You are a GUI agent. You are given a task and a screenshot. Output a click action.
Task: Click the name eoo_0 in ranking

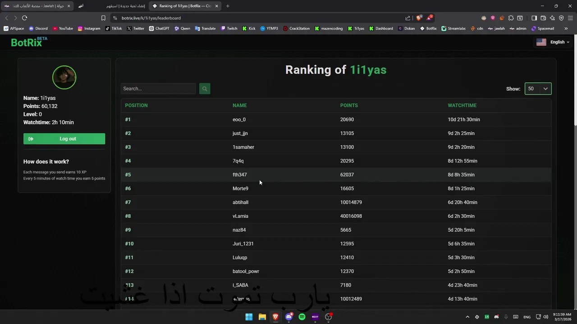(x=239, y=120)
